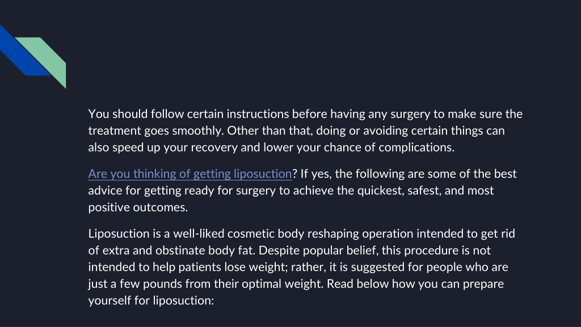Open the 'Are you thinking of getting liposuction' link
The width and height of the screenshot is (581, 327).
pos(190,174)
